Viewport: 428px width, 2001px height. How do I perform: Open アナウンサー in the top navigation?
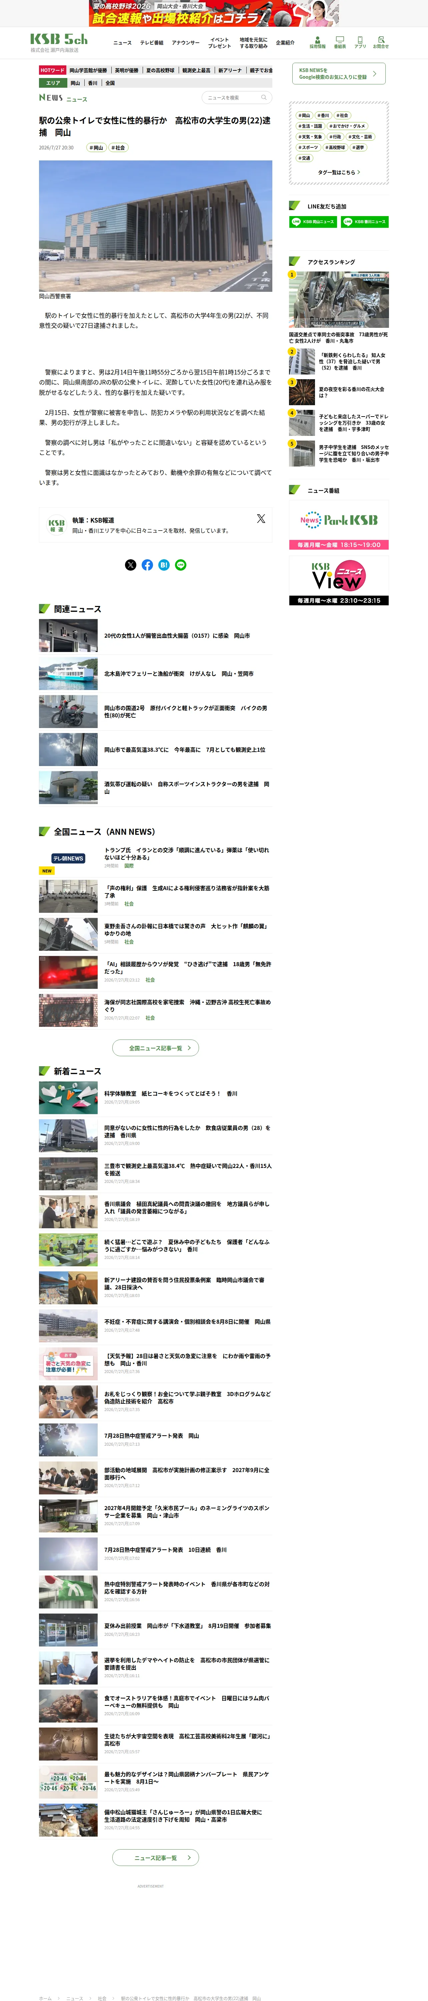tap(186, 43)
